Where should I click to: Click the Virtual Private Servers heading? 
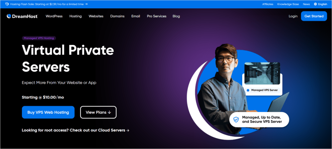68,58
